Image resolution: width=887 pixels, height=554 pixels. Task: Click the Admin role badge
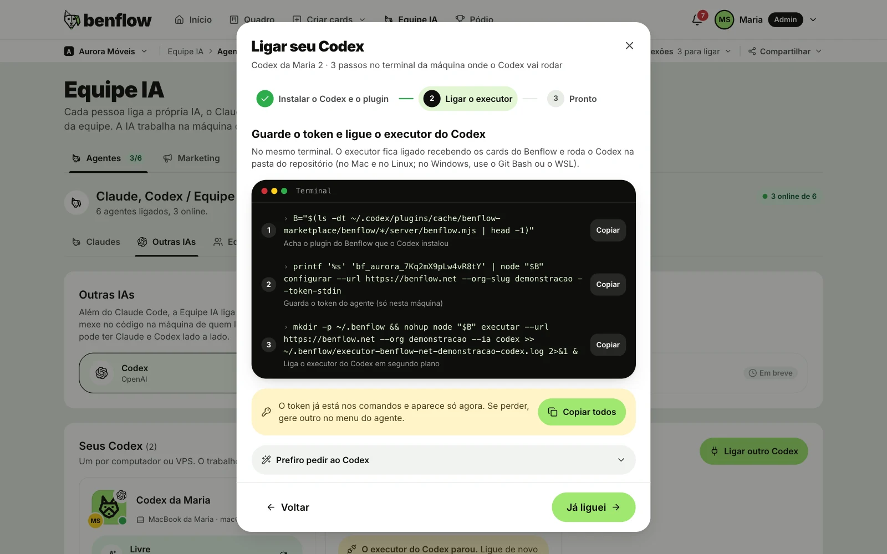(x=786, y=20)
